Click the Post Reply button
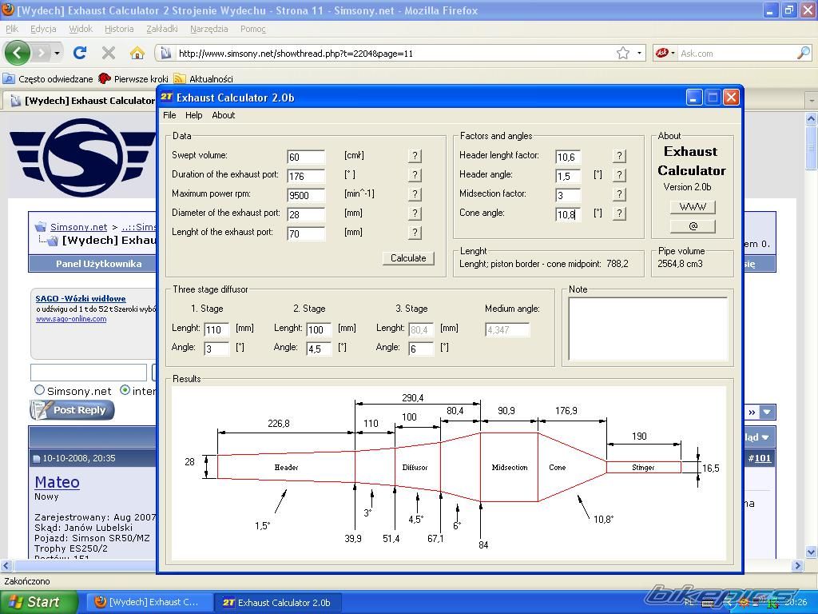 tap(72, 410)
